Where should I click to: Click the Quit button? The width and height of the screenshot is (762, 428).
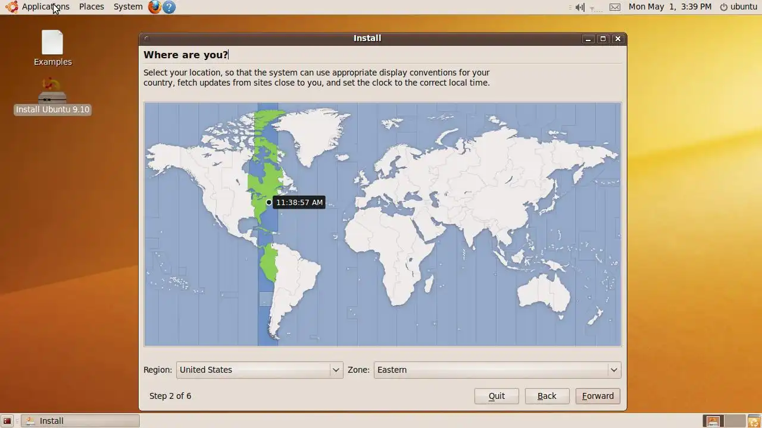tap(496, 396)
